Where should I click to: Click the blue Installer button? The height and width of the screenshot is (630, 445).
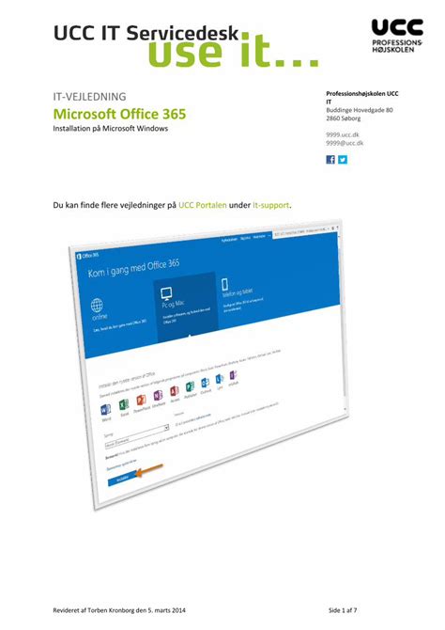pyautogui.click(x=121, y=479)
